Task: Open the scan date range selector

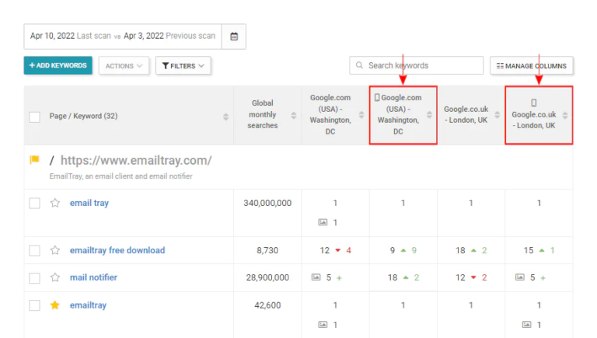Action: coord(123,37)
